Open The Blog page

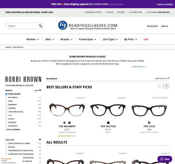pos(109,12)
